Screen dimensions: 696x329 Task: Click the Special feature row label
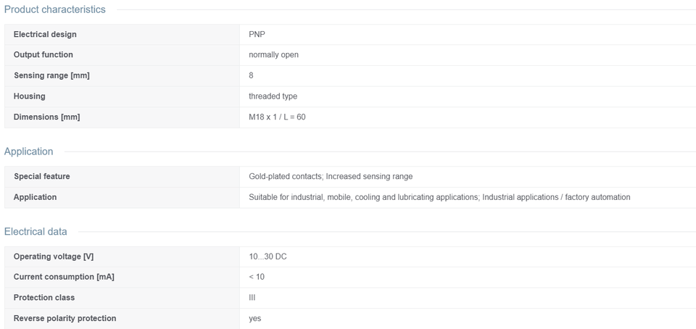42,176
